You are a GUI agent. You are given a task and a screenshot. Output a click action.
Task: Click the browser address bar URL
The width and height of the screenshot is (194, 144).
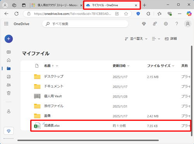pos(73,14)
